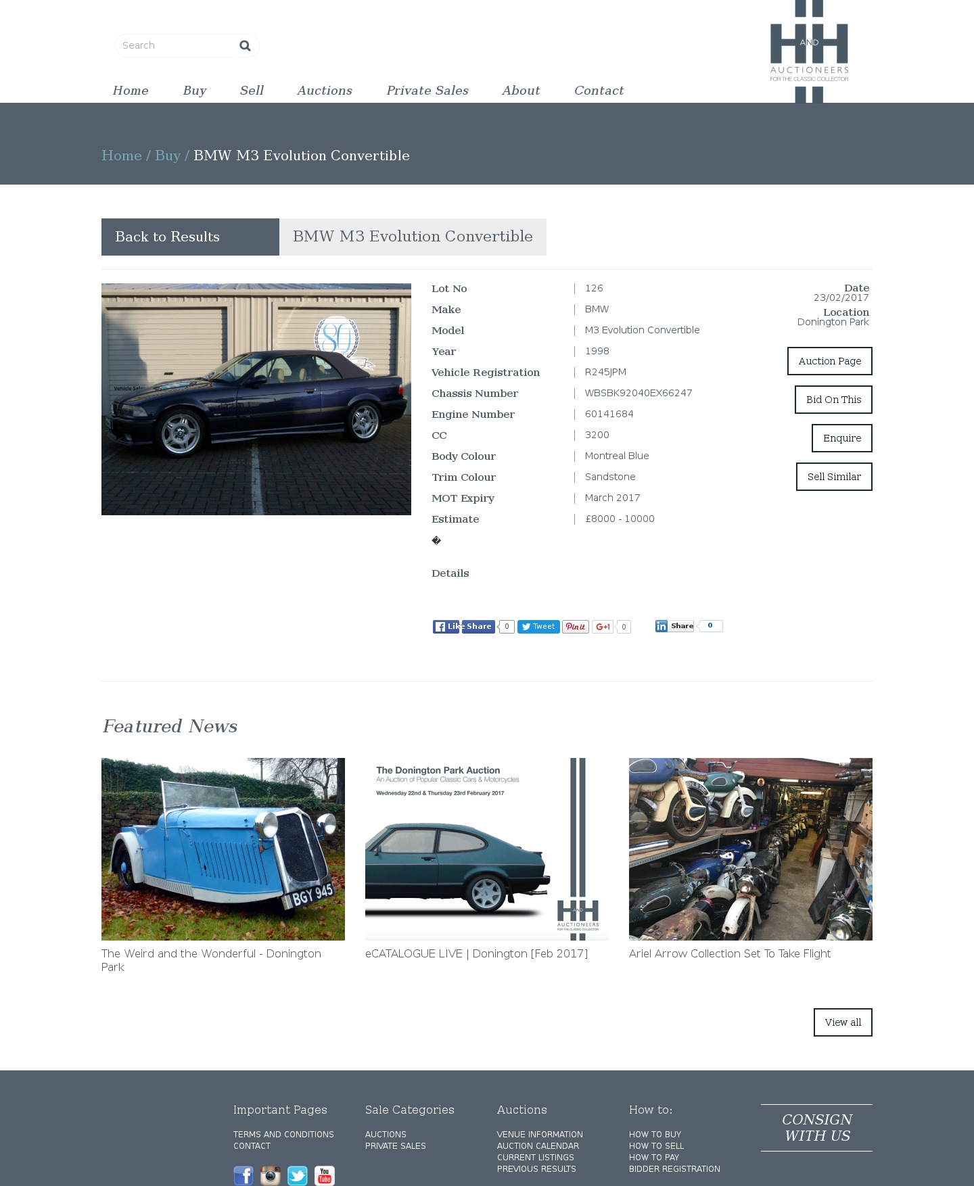Open the Contact menu item
Viewport: 974px width, 1186px height.
tap(599, 91)
